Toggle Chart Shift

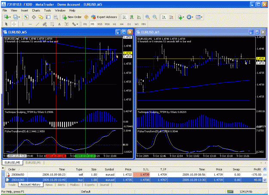pos(171,17)
